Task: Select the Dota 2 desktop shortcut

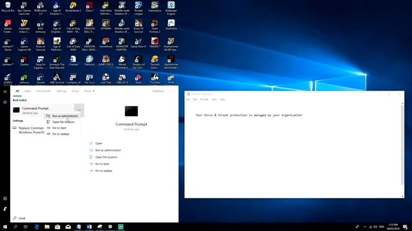Action: (x=89, y=7)
